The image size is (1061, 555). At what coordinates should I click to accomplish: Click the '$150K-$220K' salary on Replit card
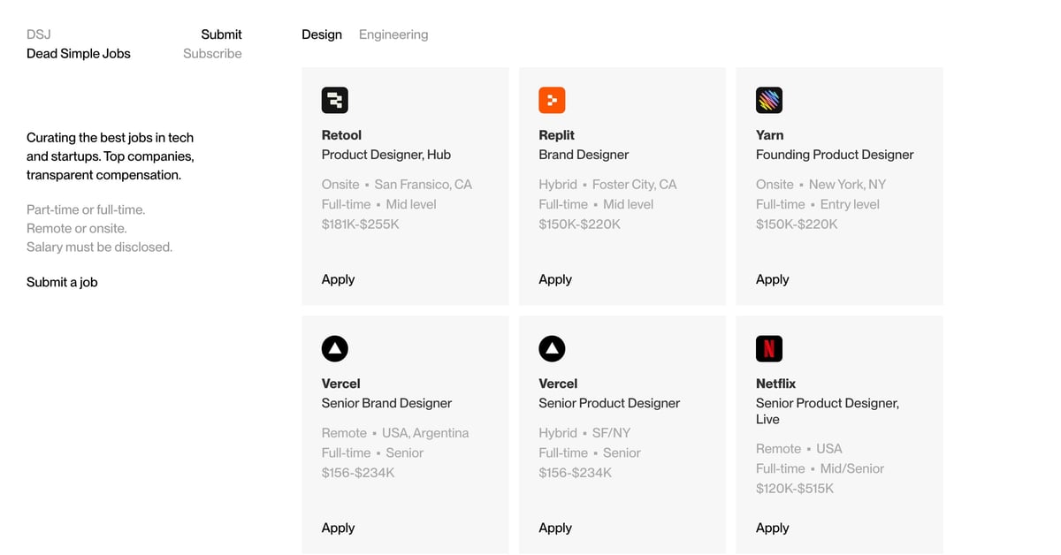pyautogui.click(x=579, y=224)
